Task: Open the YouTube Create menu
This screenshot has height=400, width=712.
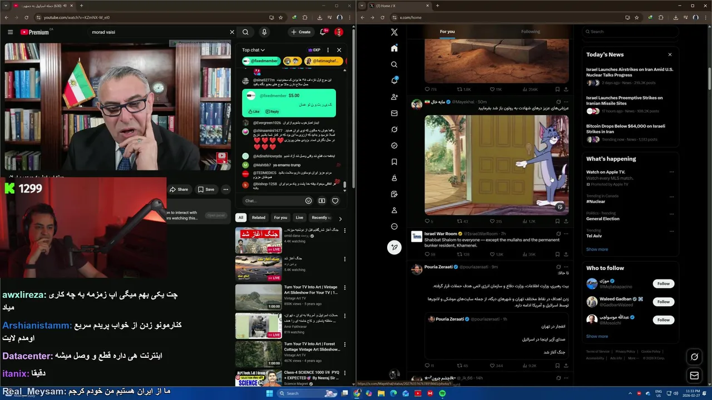Action: [x=301, y=32]
